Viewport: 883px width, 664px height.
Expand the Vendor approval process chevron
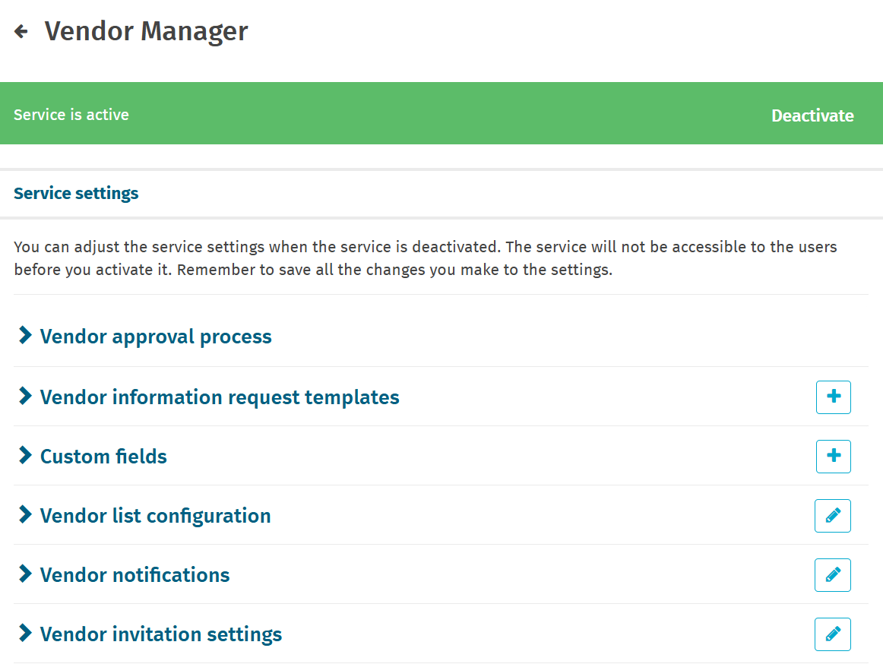[25, 336]
